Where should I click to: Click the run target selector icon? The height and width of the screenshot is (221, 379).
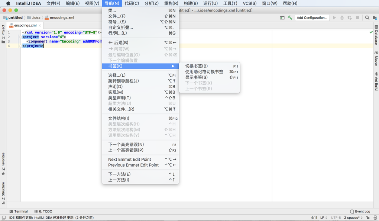tap(282, 17)
